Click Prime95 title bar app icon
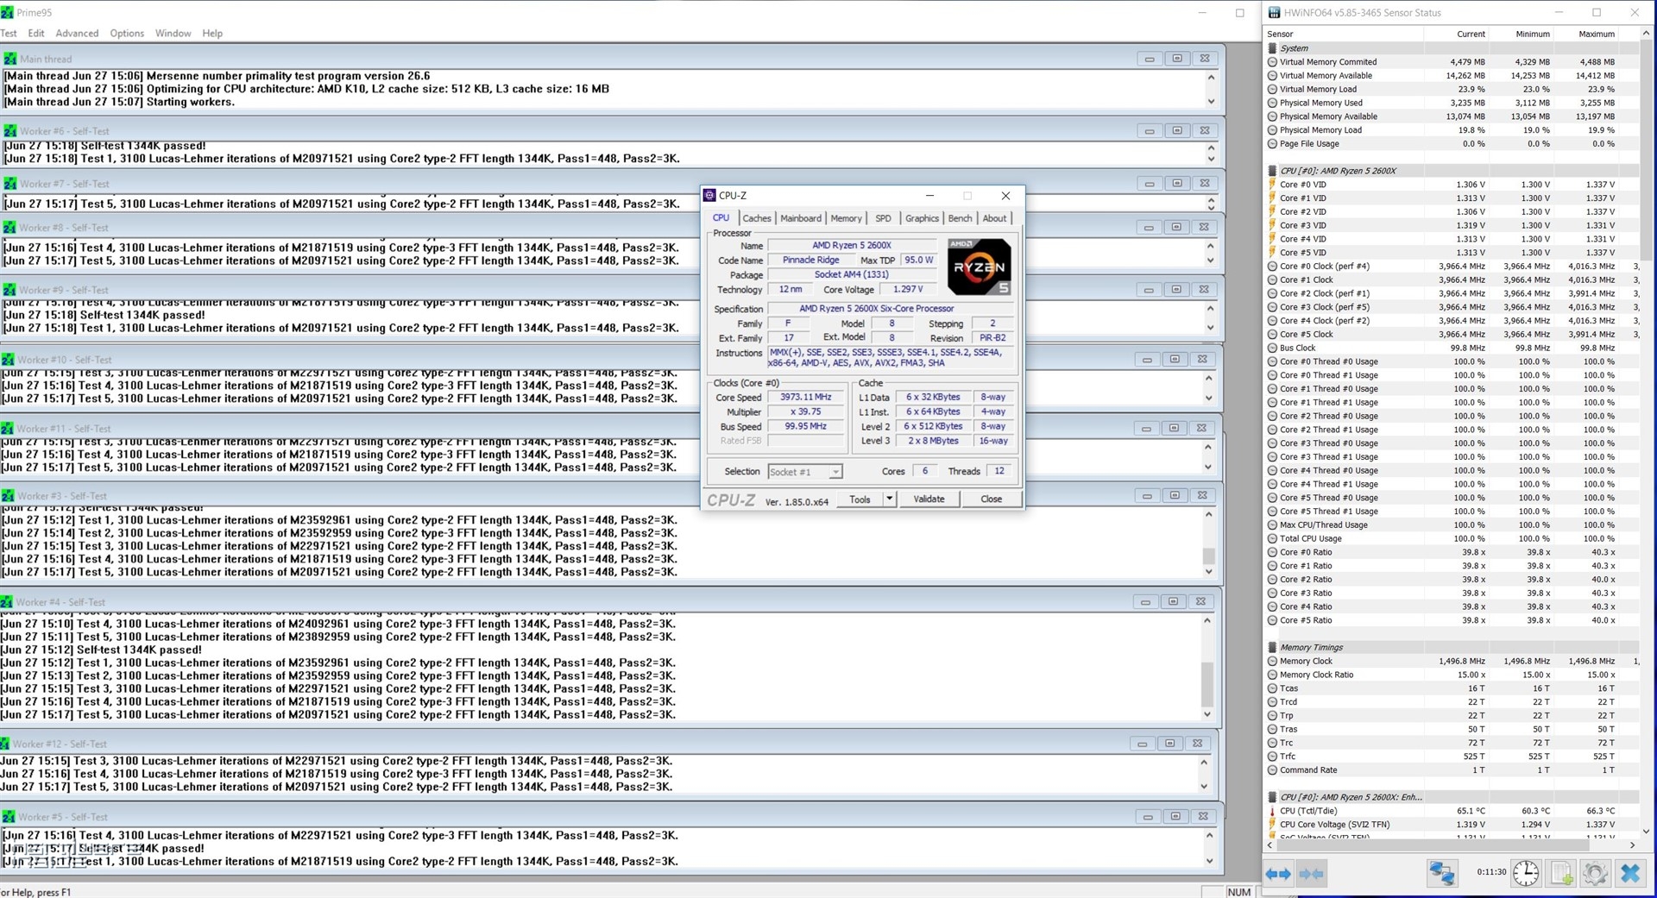The width and height of the screenshot is (1657, 898). click(x=7, y=12)
